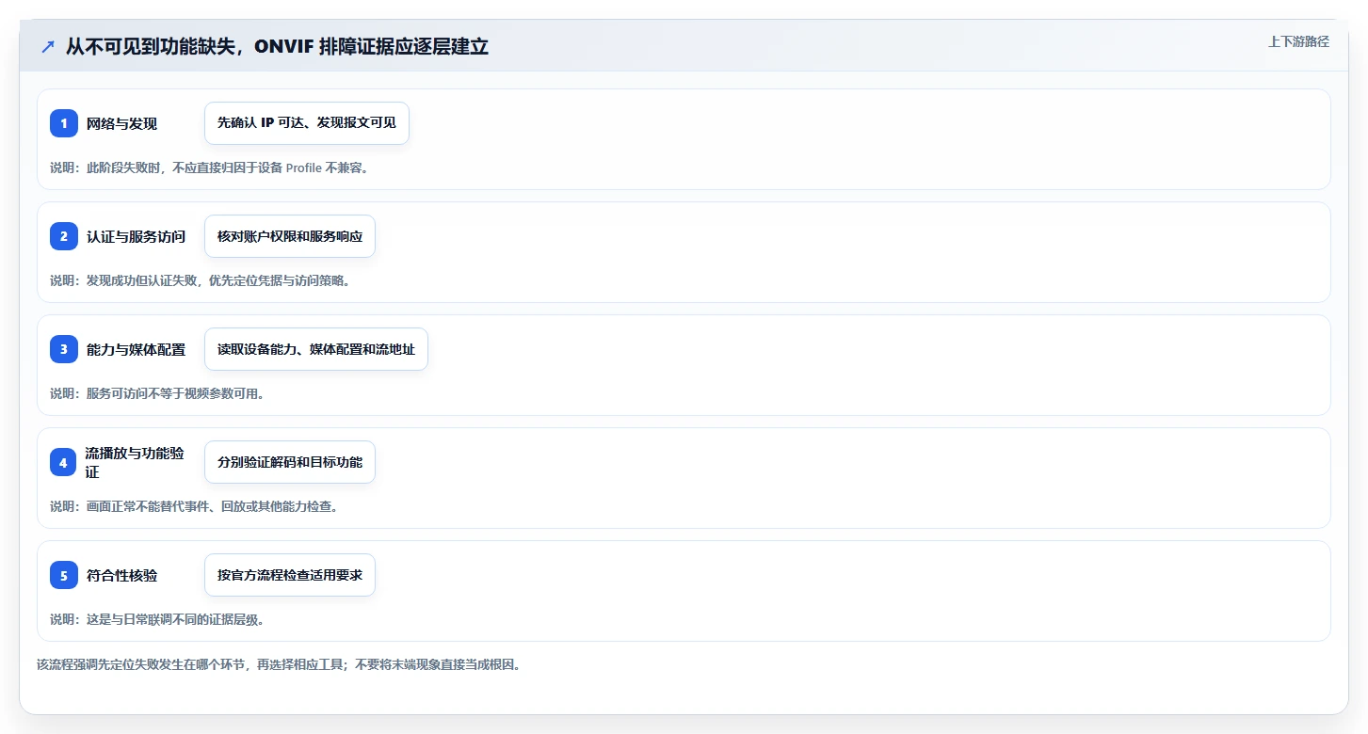Select the 读取设备能力、媒体配置和流地址 chip
This screenshot has width=1368, height=734.
click(x=316, y=349)
